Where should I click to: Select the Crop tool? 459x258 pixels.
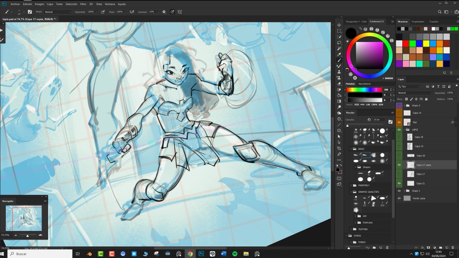pos(339,148)
